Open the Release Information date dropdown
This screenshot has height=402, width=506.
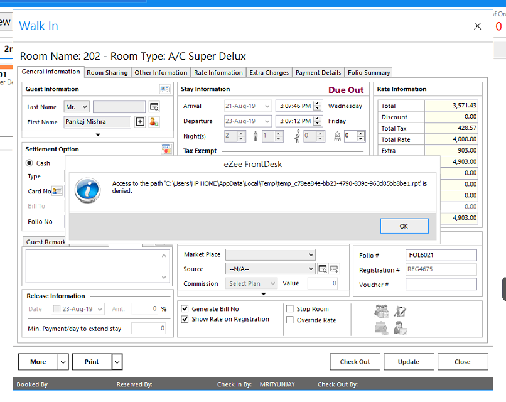click(x=100, y=309)
